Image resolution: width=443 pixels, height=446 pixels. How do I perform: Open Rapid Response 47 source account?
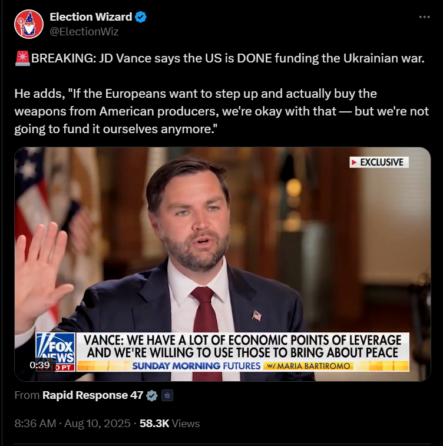(92, 395)
